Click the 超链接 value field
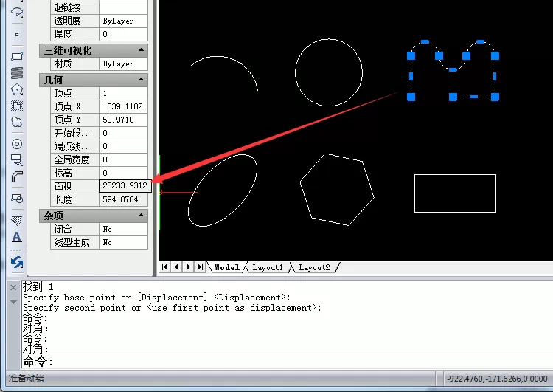The height and width of the screenshot is (392, 553). (123, 7)
